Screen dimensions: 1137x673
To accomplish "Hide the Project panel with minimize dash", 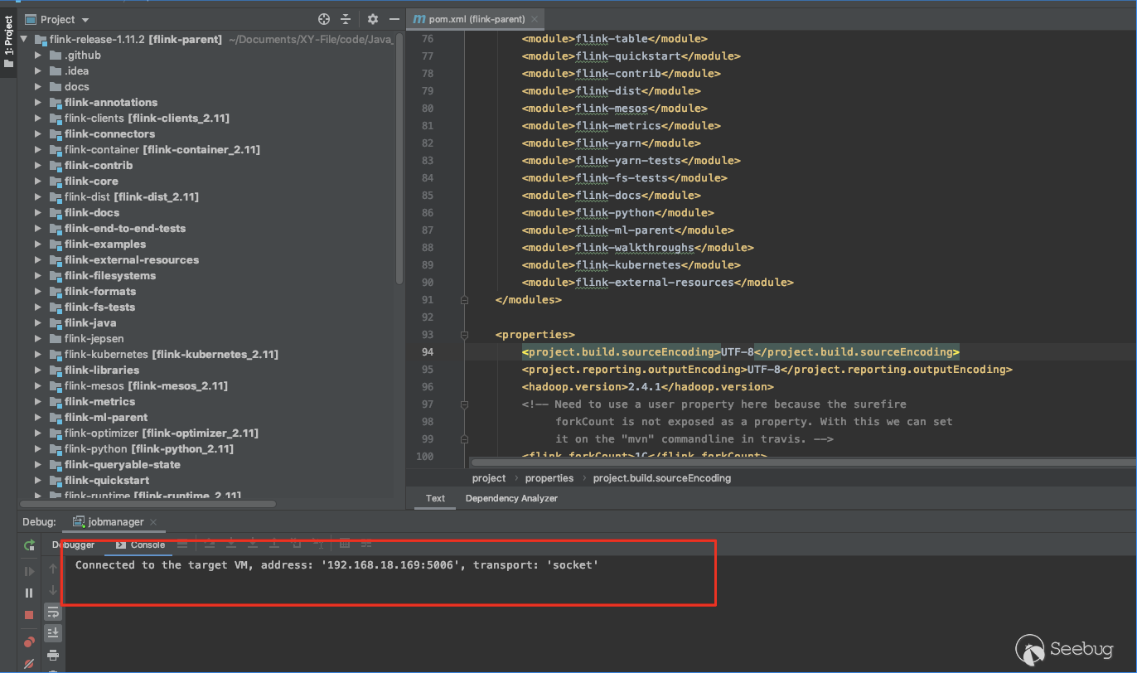I will pos(393,19).
